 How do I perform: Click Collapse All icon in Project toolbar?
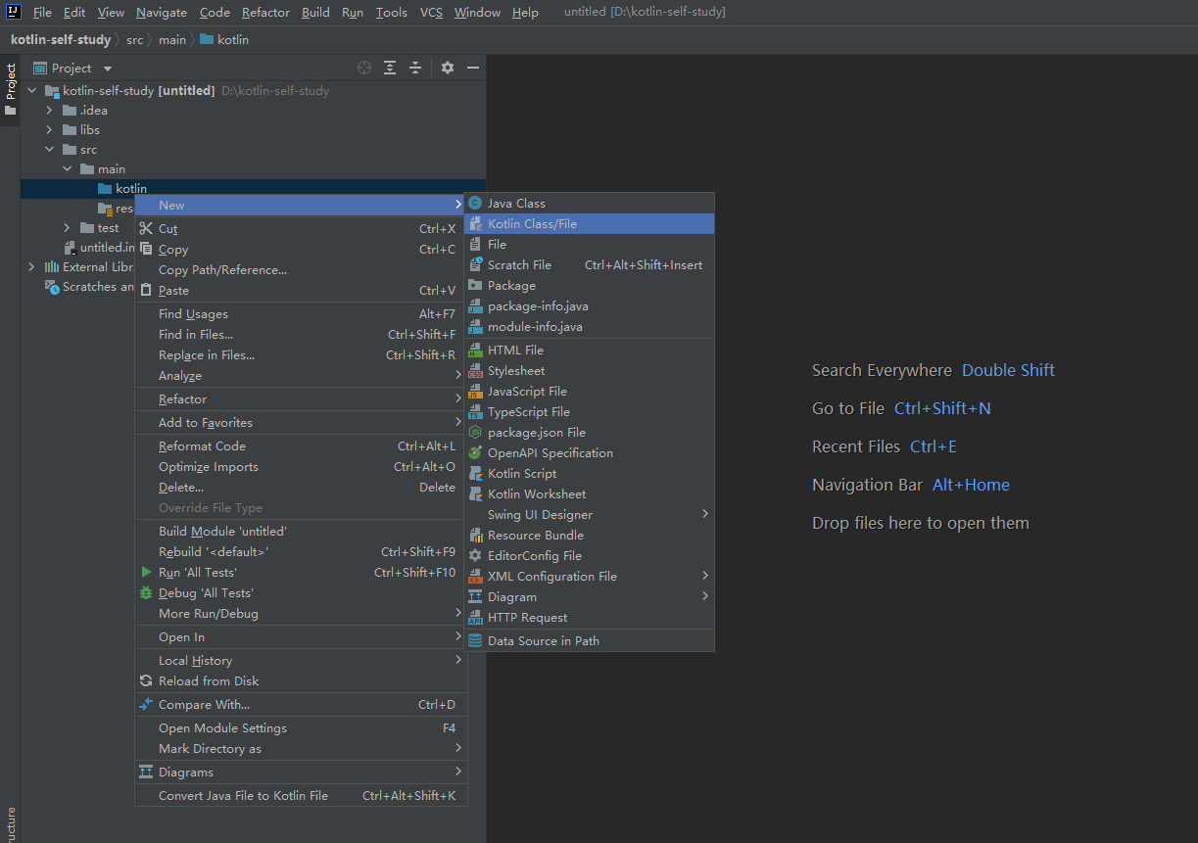pos(415,68)
